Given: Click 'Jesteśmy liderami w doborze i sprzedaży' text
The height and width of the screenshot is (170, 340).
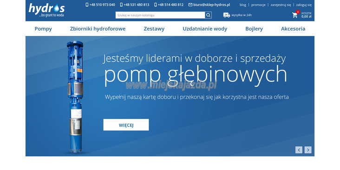Looking at the screenshot, I should point(194,58).
